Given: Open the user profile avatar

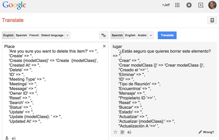Looking at the screenshot, I should click(x=212, y=5).
